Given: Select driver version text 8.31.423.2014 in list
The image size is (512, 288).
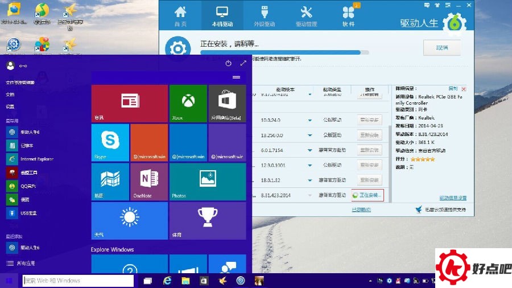Looking at the screenshot, I should 275,195.
